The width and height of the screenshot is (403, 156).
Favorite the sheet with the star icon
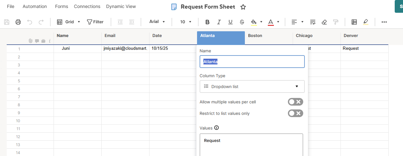pyautogui.click(x=243, y=7)
